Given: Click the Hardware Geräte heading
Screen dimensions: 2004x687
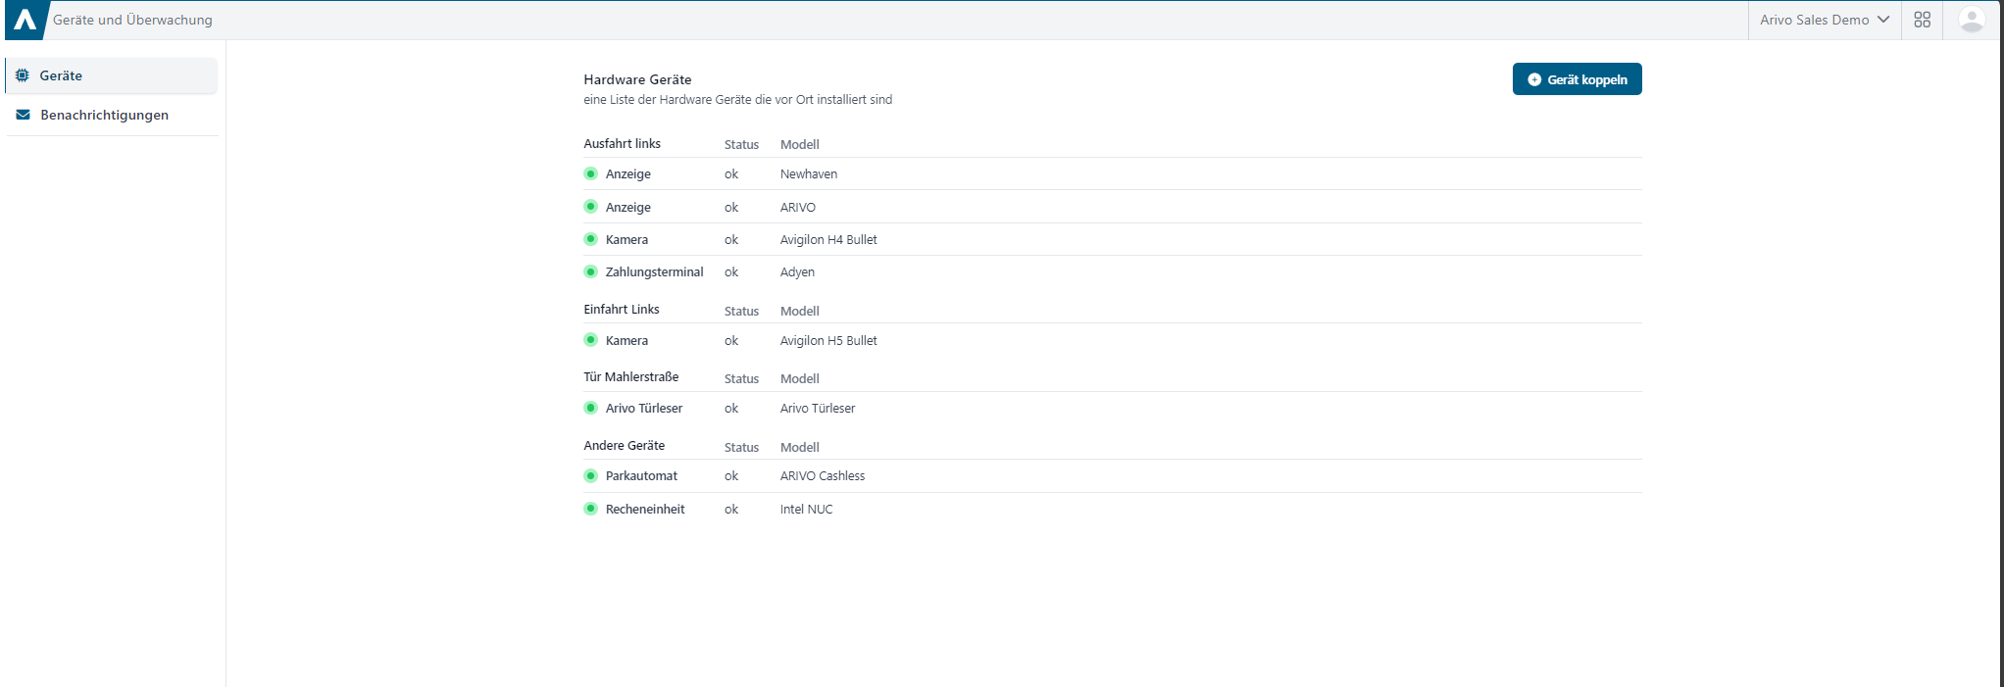Looking at the screenshot, I should click(x=637, y=79).
